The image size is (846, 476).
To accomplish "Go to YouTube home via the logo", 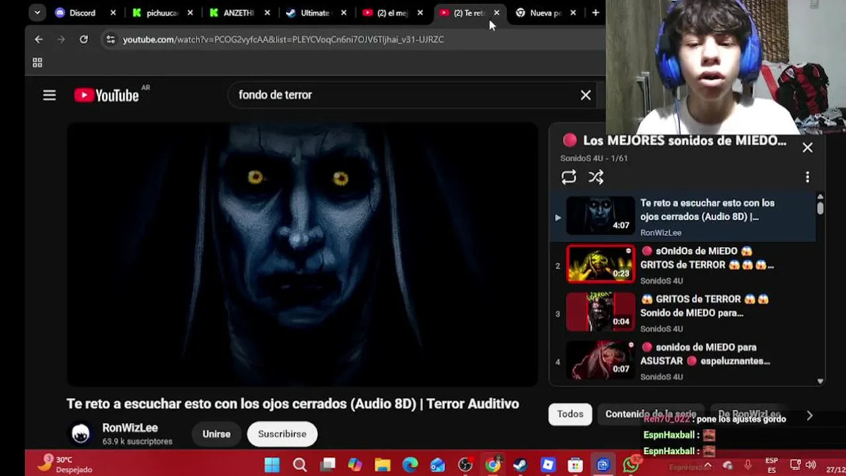I will point(107,95).
